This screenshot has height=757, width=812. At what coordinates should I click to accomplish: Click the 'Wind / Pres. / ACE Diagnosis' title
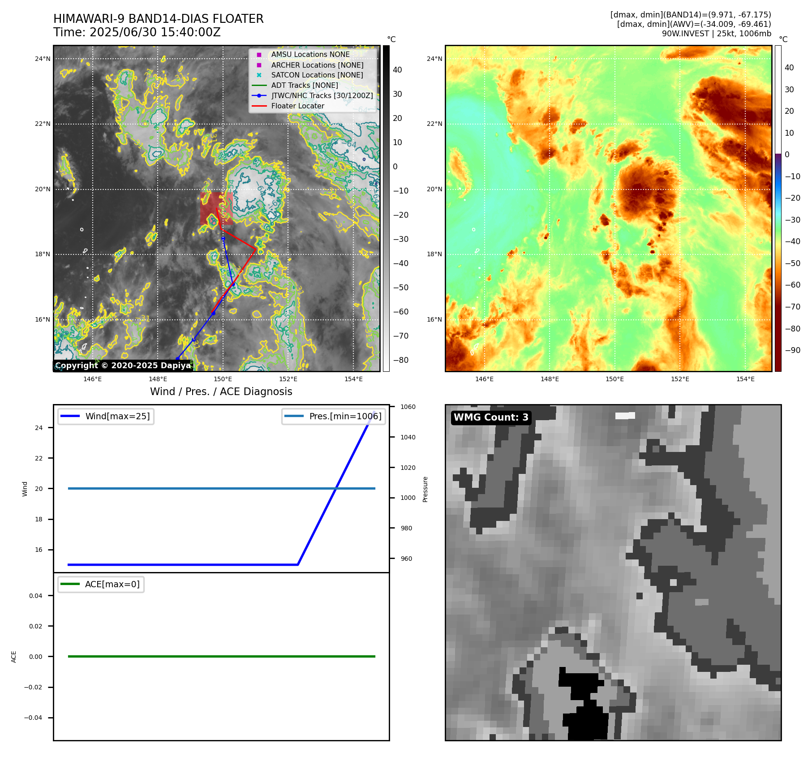(x=221, y=391)
